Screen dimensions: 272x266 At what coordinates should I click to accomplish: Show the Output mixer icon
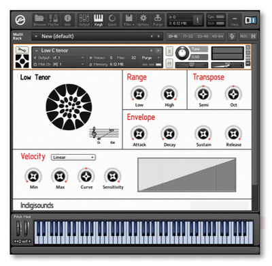coord(84,20)
